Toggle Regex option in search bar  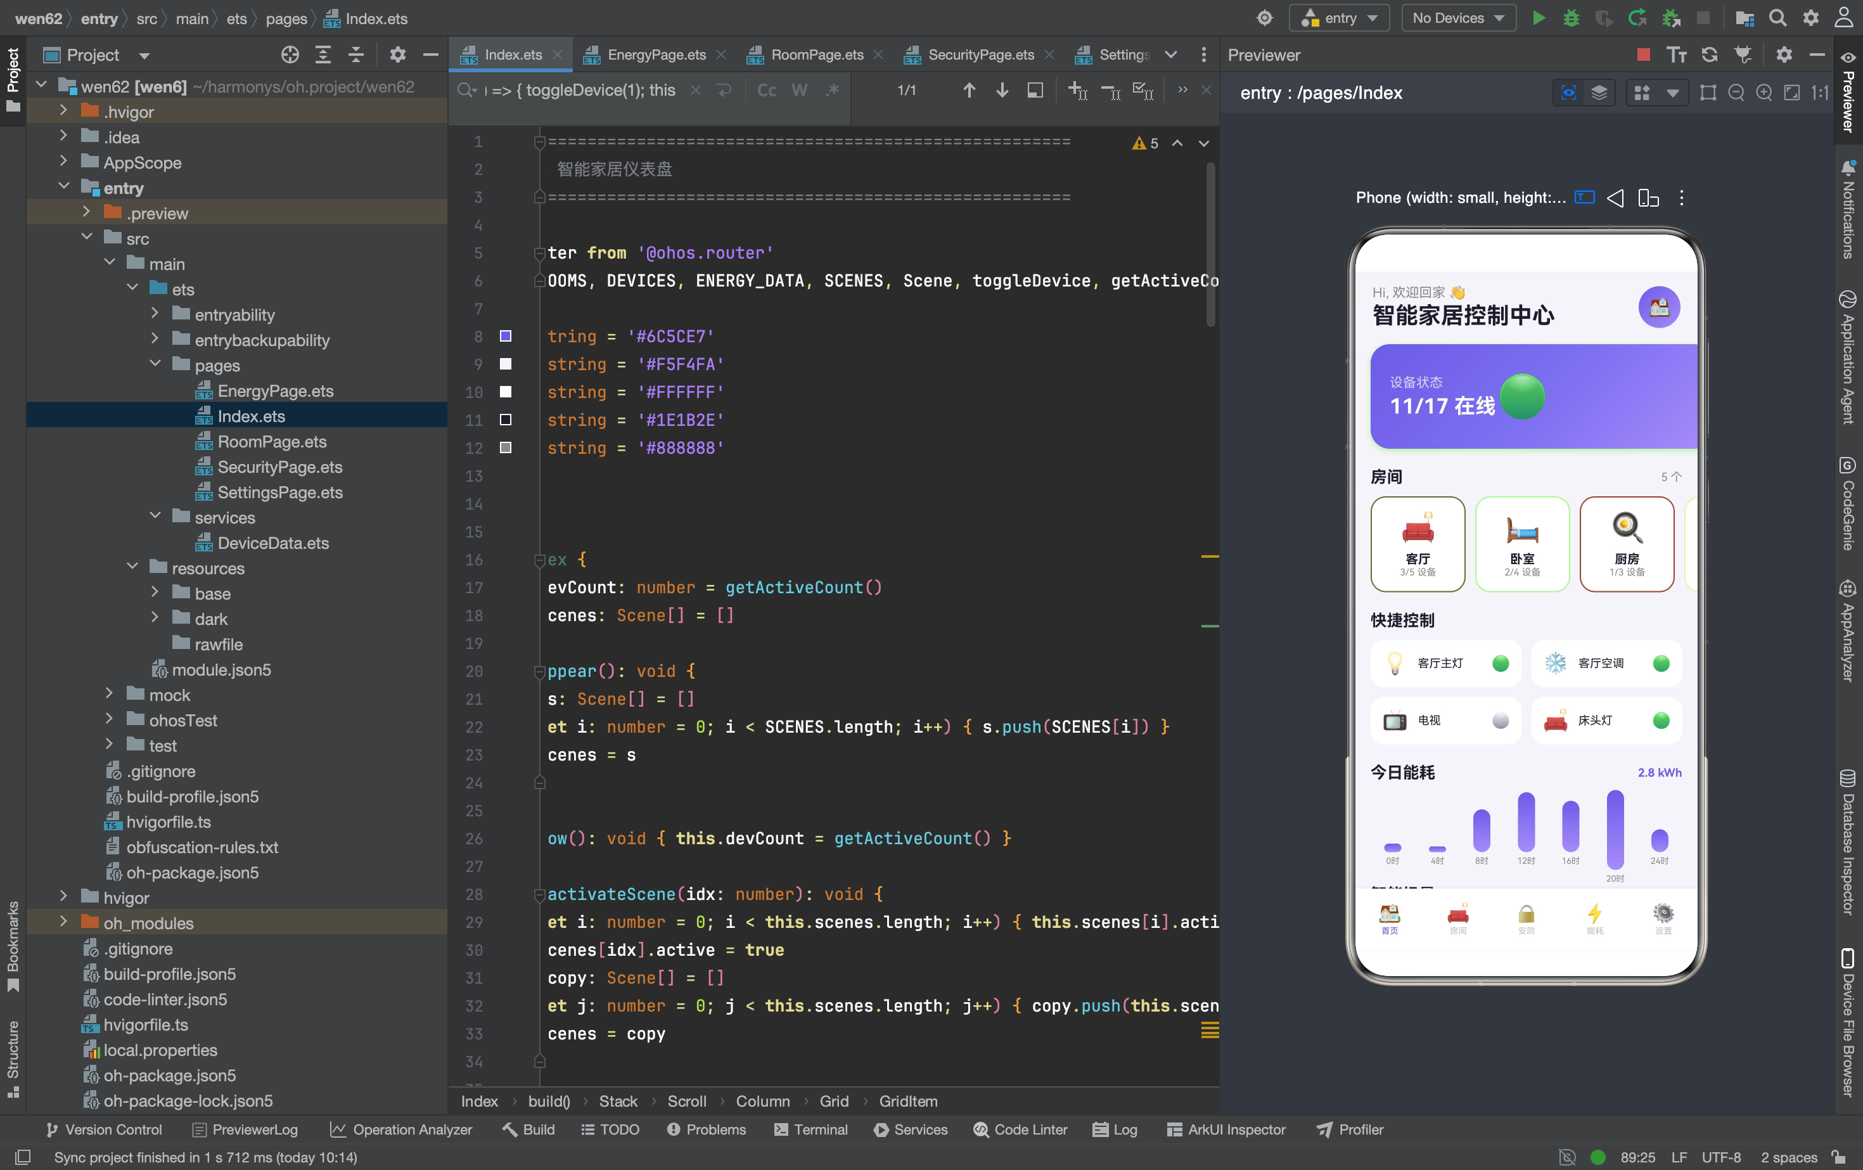point(833,91)
